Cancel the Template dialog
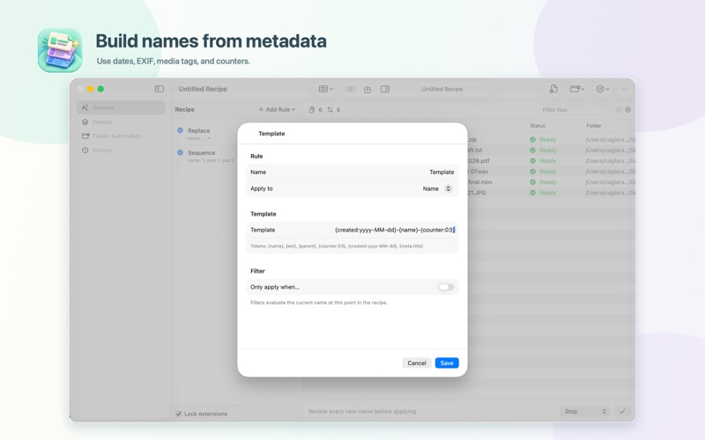The image size is (705, 440). (x=416, y=363)
